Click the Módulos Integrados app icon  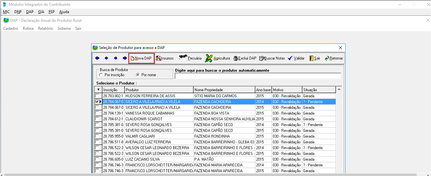pyautogui.click(x=4, y=4)
